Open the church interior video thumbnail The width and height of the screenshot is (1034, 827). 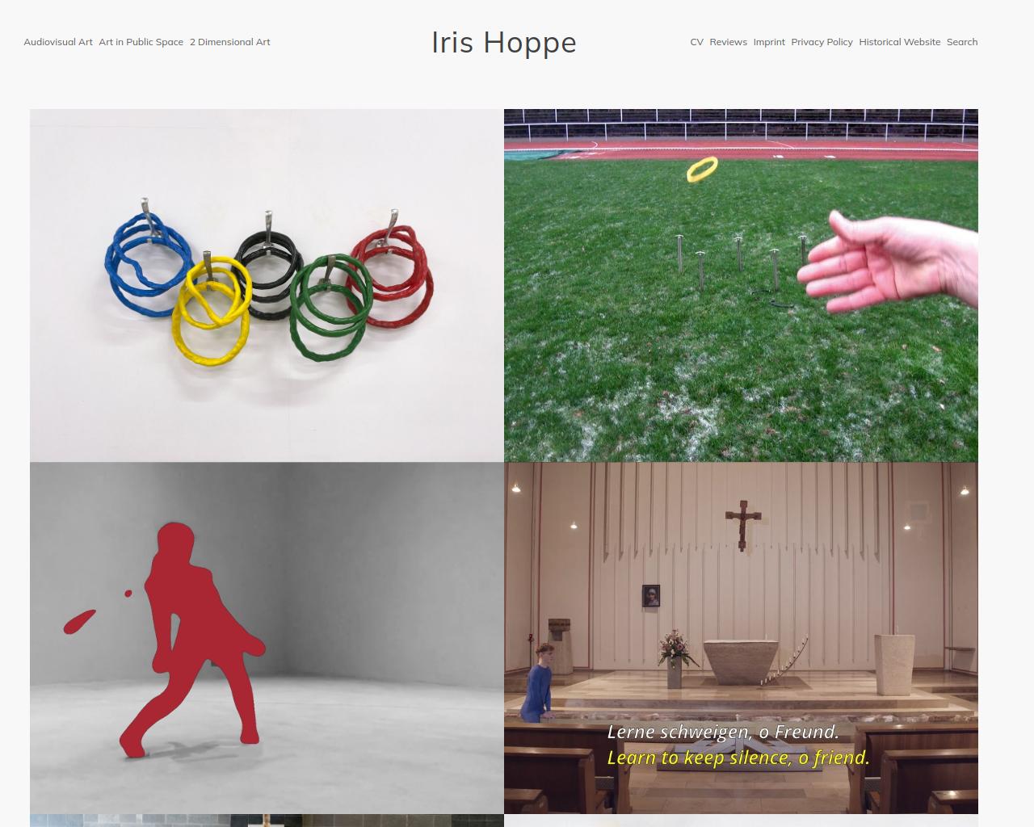(741, 638)
